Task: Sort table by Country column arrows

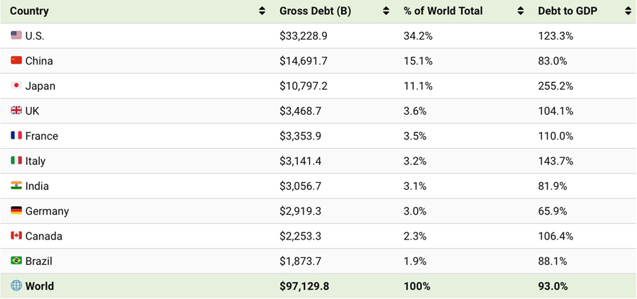Action: [x=262, y=11]
